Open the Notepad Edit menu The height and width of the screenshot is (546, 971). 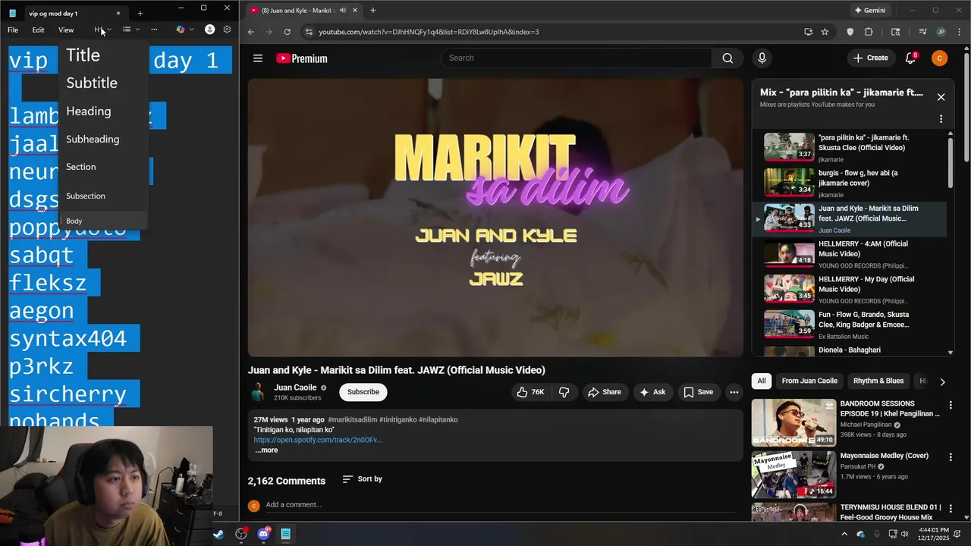coord(38,30)
